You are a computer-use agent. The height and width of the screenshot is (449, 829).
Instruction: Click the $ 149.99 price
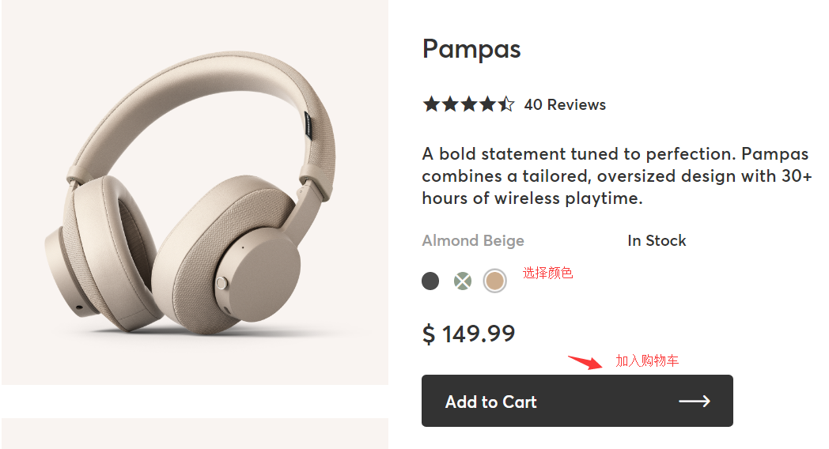click(468, 334)
